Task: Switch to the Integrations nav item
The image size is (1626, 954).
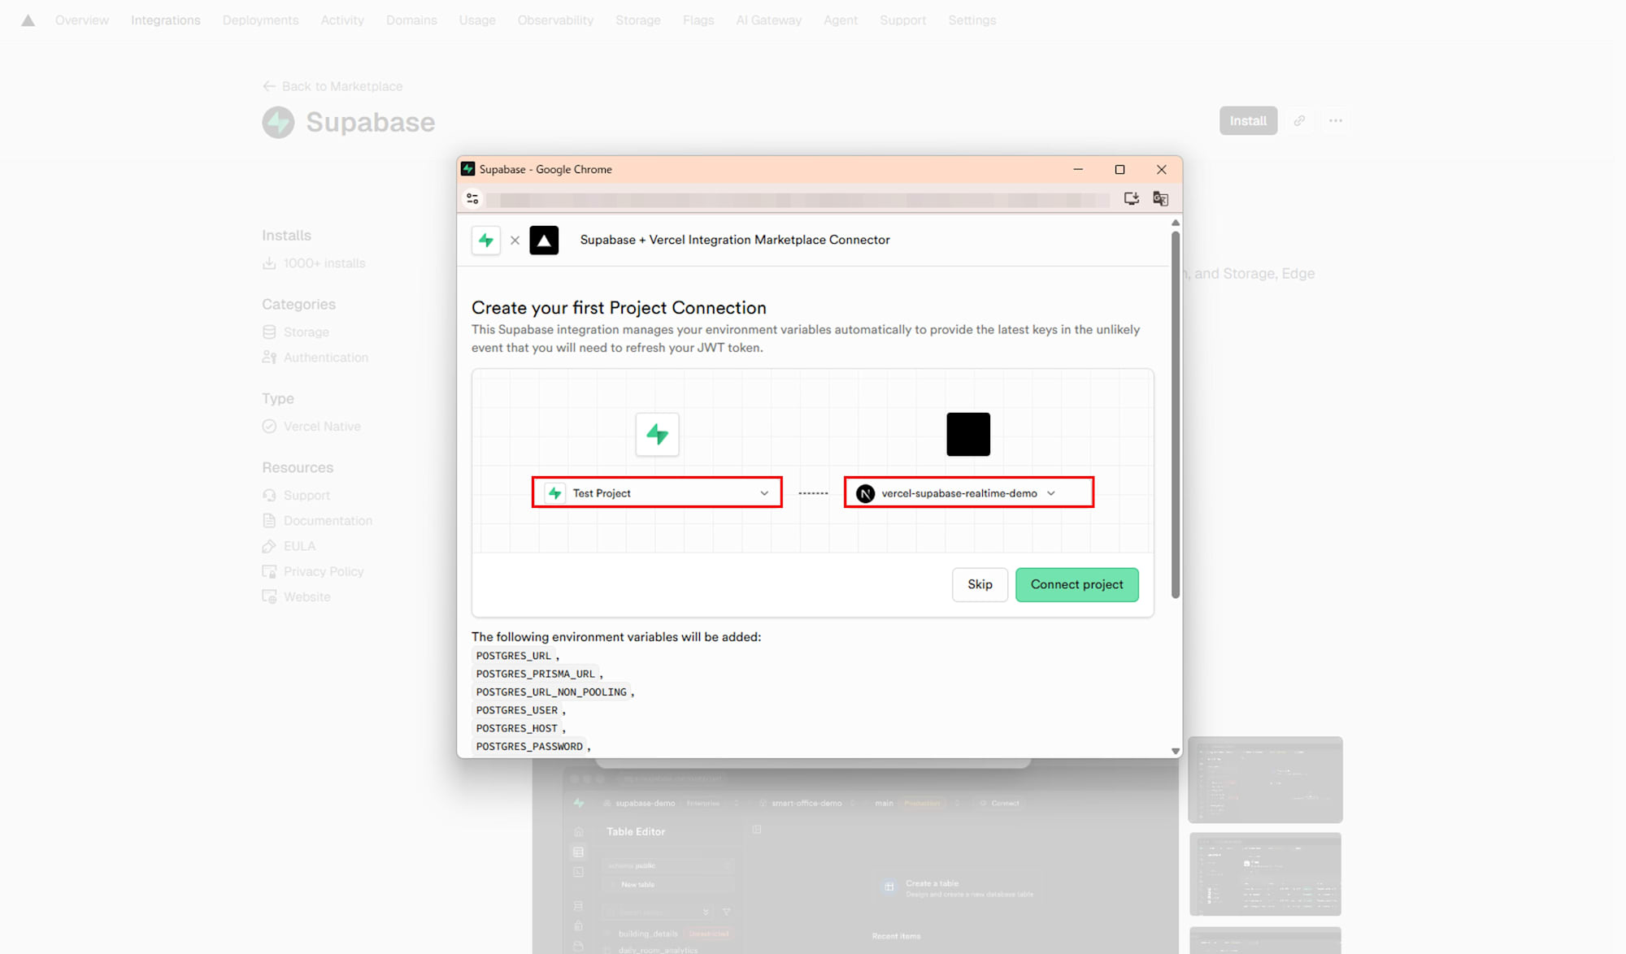Action: (x=165, y=20)
